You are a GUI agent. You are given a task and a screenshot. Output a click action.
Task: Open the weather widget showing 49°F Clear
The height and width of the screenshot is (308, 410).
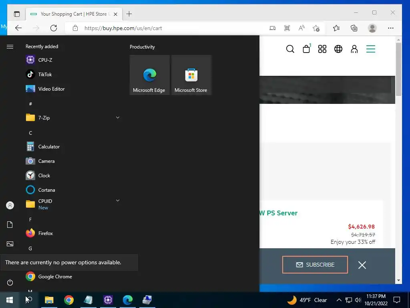tap(307, 300)
